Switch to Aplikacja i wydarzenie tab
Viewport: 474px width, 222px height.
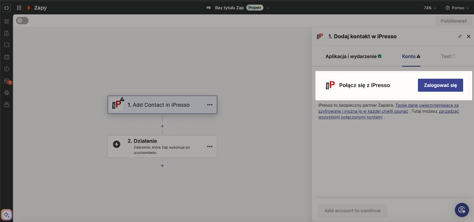pyautogui.click(x=353, y=56)
